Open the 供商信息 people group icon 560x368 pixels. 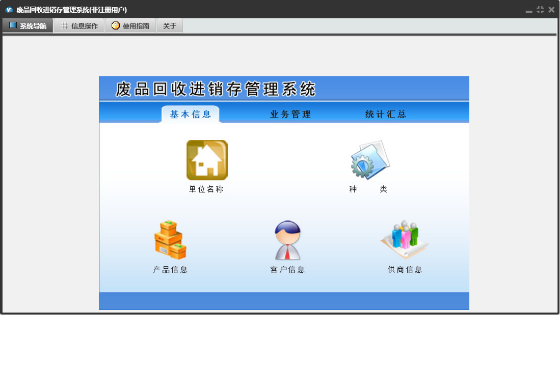click(405, 239)
